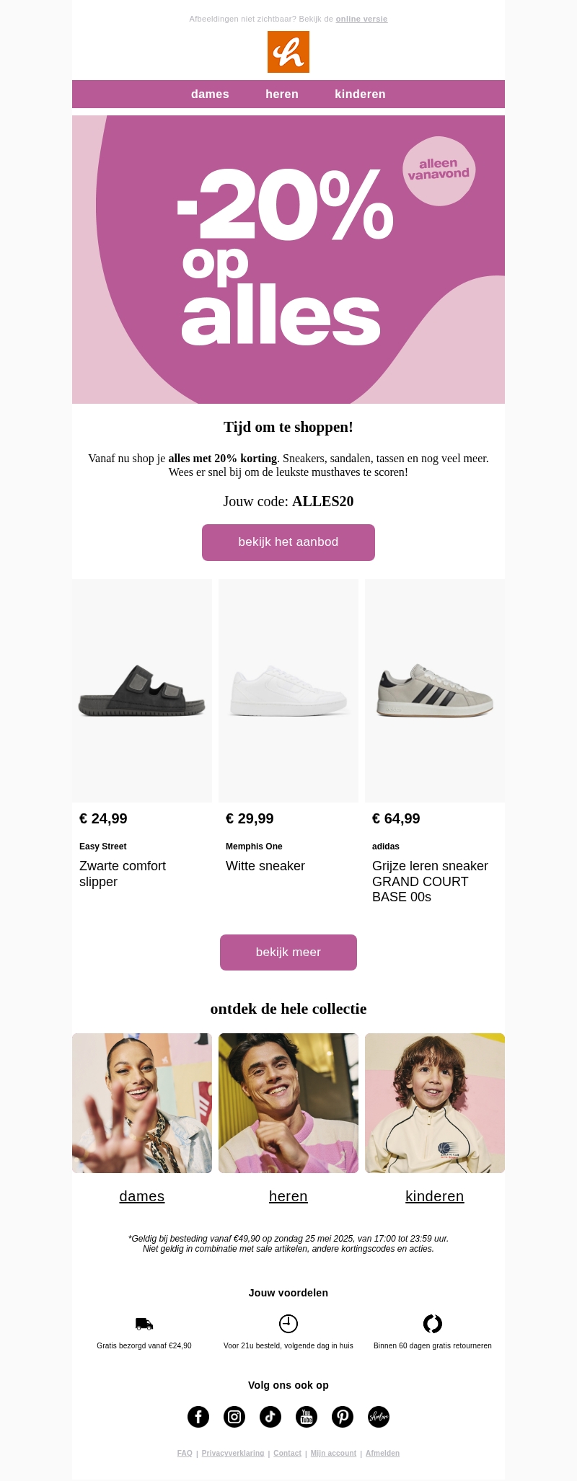This screenshot has width=577, height=1481.
Task: Open the Facebook social icon
Action: point(198,1417)
